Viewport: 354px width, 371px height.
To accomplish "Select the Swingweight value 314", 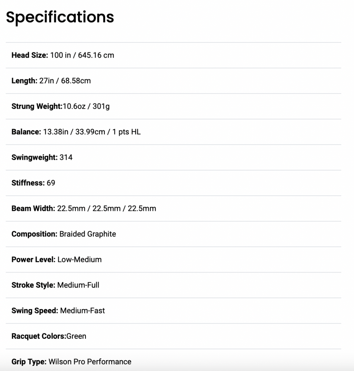I will [x=66, y=158].
